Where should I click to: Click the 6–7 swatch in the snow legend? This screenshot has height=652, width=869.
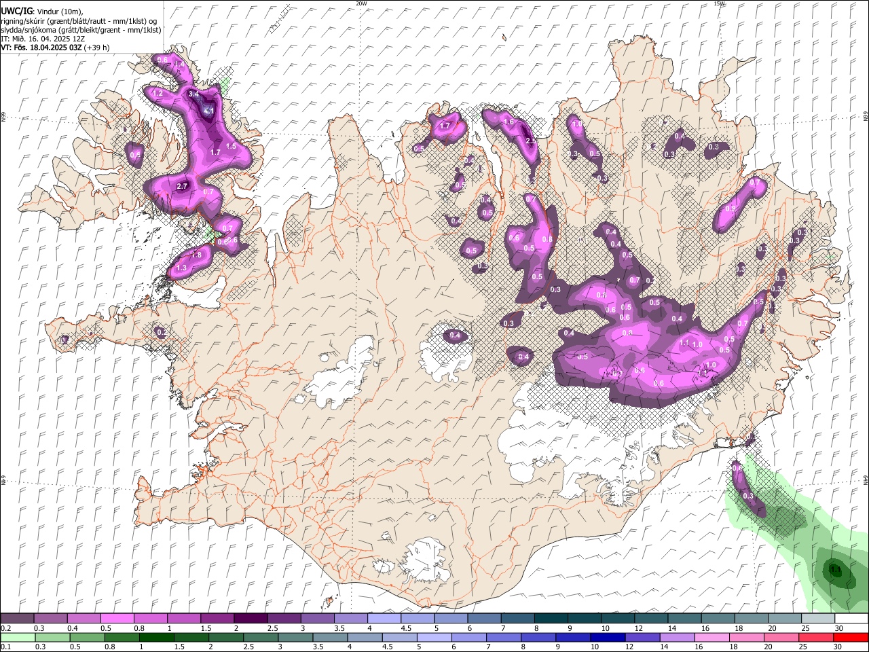pyautogui.click(x=484, y=619)
